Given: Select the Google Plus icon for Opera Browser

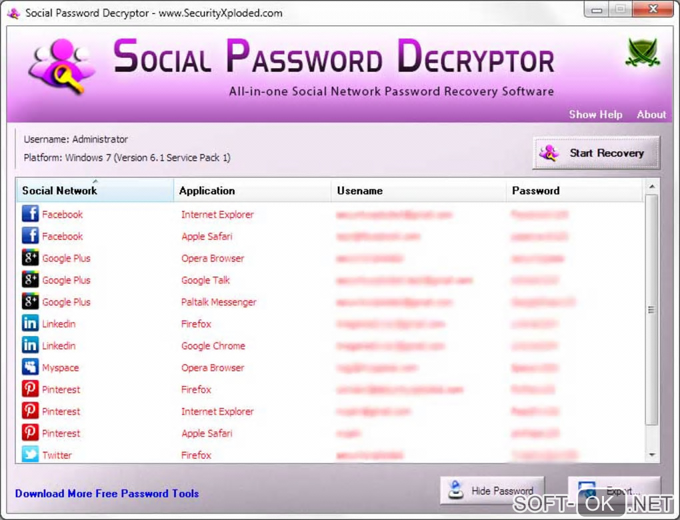Looking at the screenshot, I should point(30,257).
